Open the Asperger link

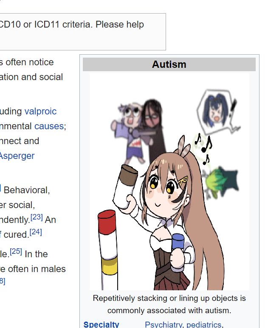point(17,156)
